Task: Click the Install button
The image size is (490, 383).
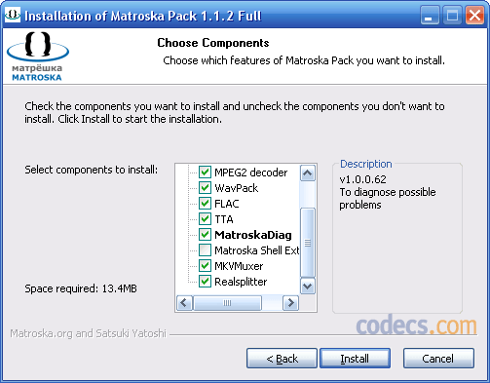Action: (355, 359)
